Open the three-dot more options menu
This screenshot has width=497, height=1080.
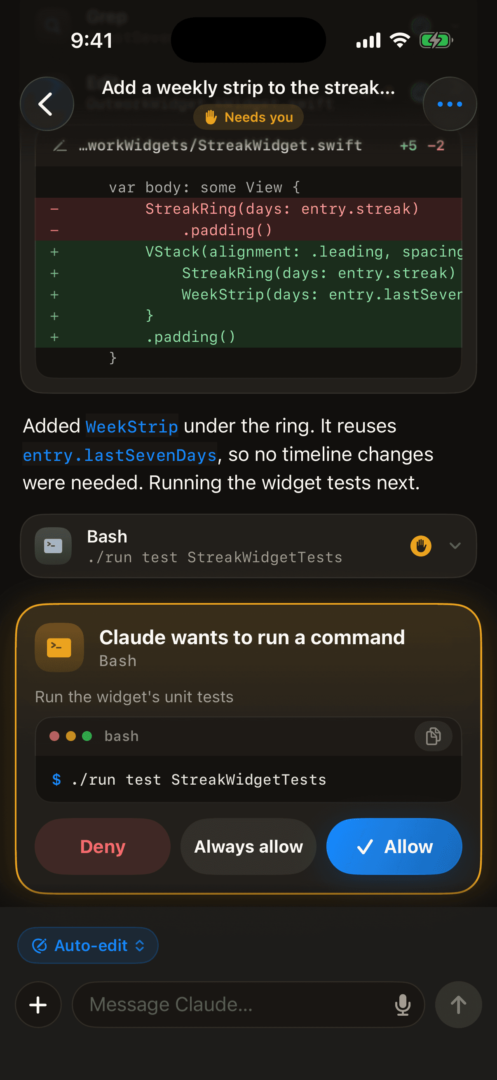coord(450,103)
